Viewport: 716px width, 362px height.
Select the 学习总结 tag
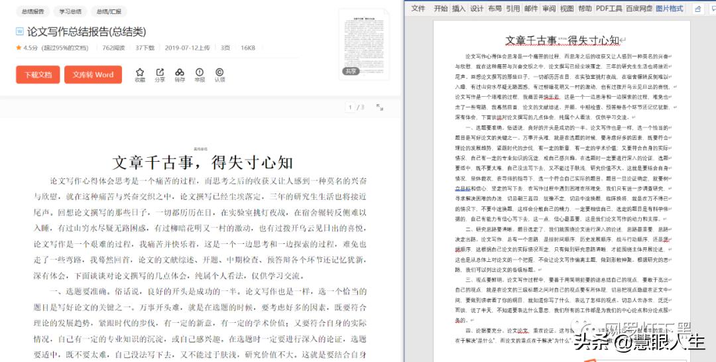point(70,11)
